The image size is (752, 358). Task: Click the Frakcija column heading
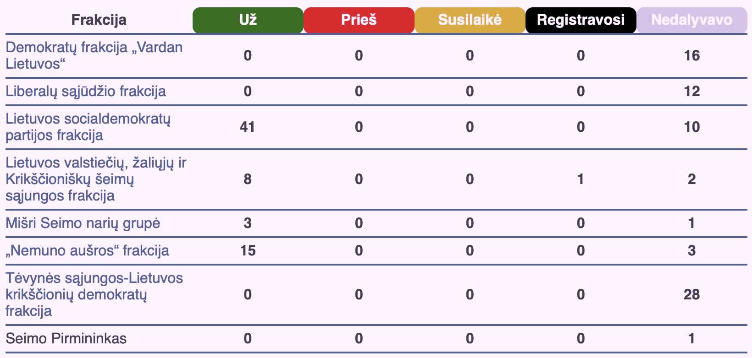point(99,20)
